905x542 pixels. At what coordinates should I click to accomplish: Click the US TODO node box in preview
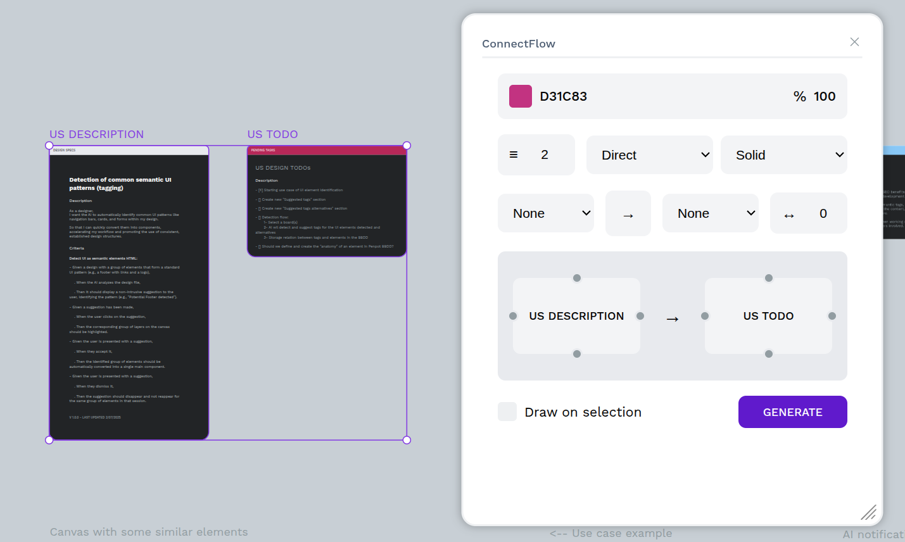[x=769, y=316]
